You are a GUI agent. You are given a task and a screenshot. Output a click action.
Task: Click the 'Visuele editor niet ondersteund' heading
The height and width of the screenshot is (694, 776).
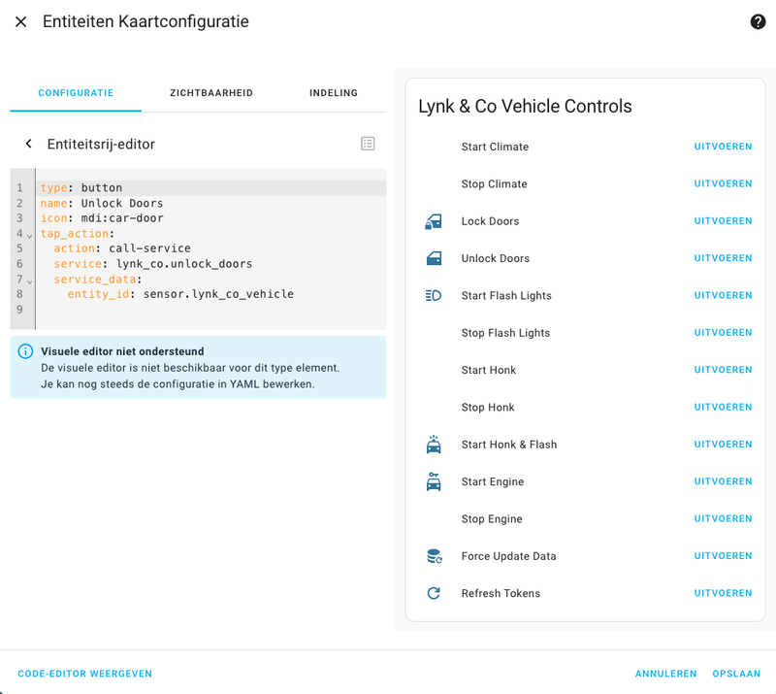click(122, 351)
